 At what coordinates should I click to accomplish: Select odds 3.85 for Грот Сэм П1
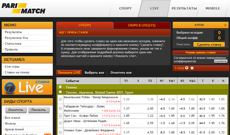click(126, 116)
